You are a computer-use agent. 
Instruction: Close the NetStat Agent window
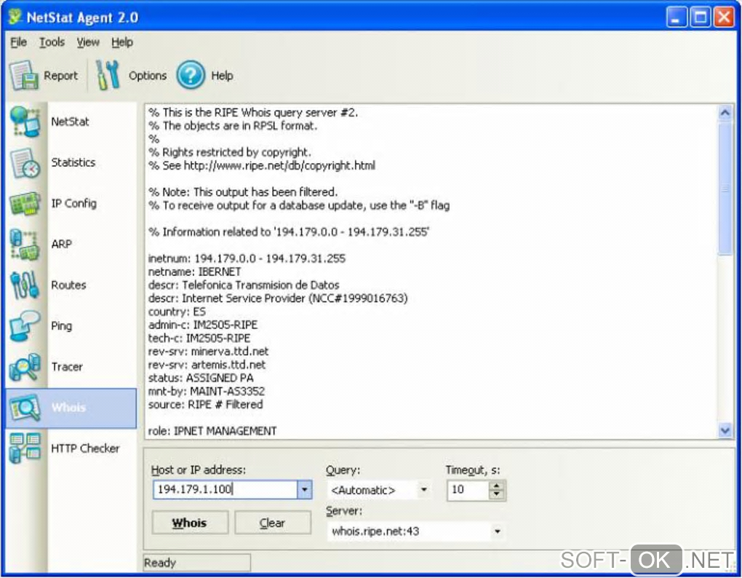point(724,17)
